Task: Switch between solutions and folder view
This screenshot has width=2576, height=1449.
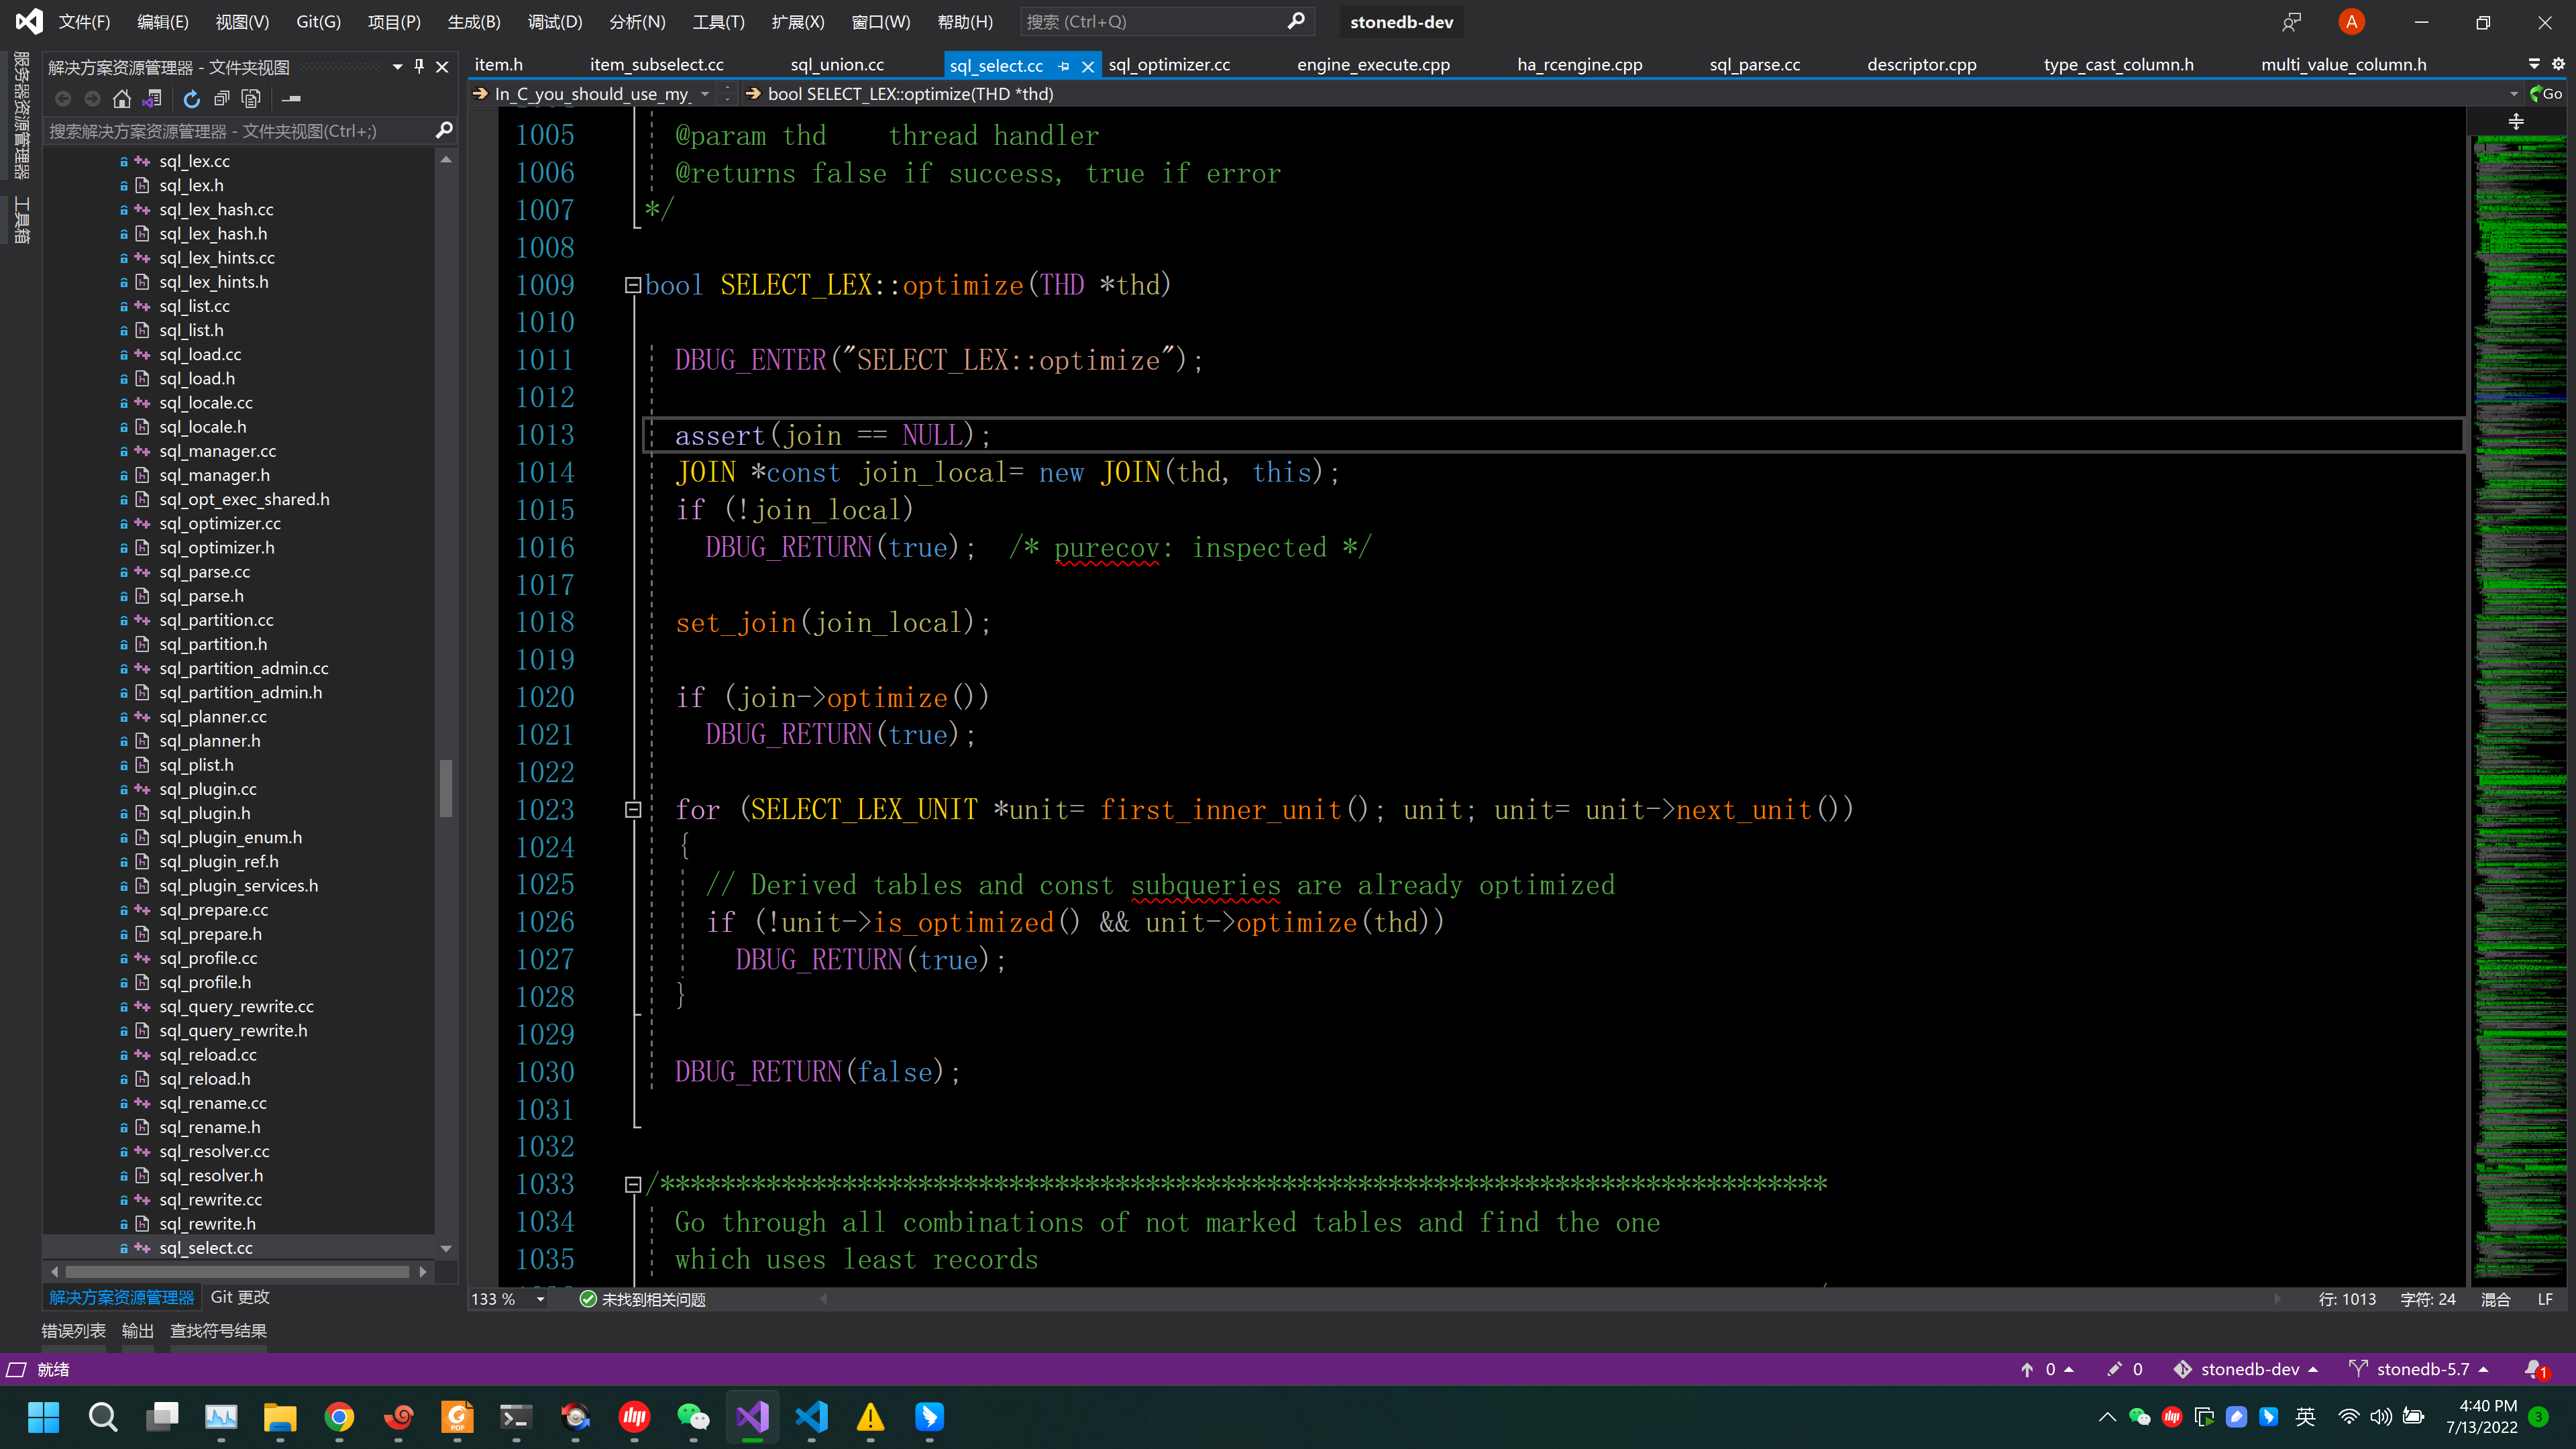Action: click(x=152, y=98)
